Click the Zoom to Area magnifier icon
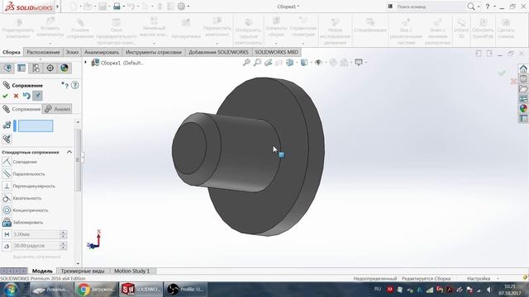This screenshot has height=297, width=529. (257, 63)
